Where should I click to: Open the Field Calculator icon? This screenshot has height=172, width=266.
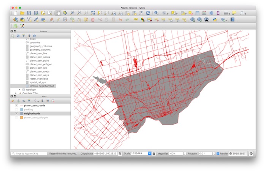[x=204, y=13]
